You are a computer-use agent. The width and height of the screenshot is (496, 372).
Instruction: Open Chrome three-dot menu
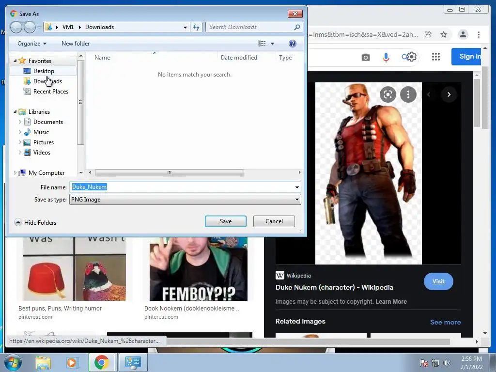tap(479, 34)
